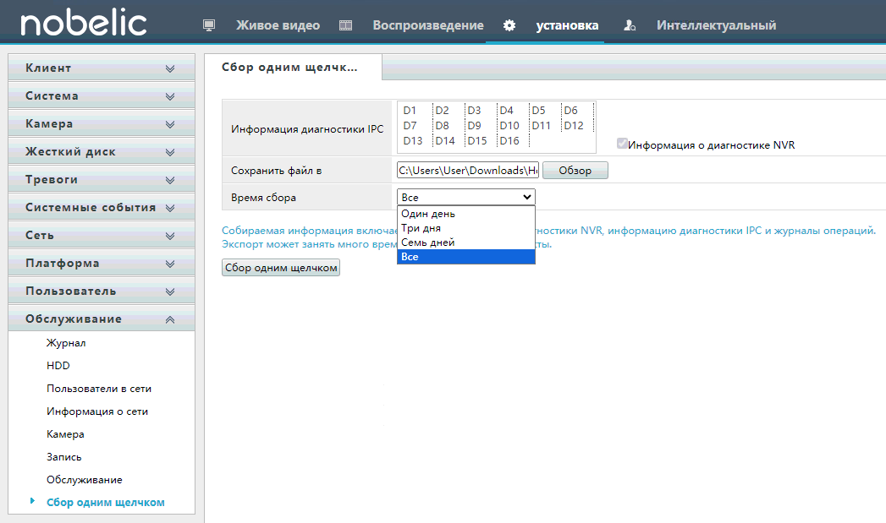The height and width of the screenshot is (523, 886).
Task: Toggle channel D14
Action: click(445, 141)
